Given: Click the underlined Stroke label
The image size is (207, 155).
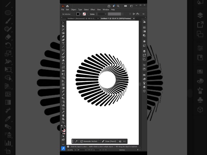Looking at the screenshot, I should (92, 14).
